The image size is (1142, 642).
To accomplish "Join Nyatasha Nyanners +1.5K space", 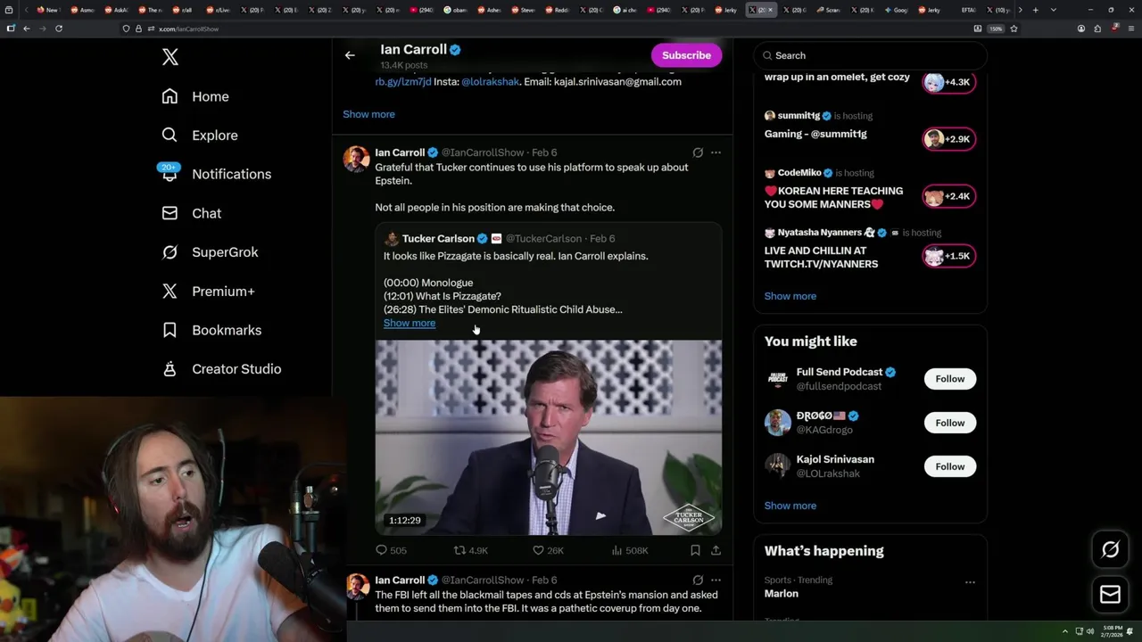I will pyautogui.click(x=948, y=256).
